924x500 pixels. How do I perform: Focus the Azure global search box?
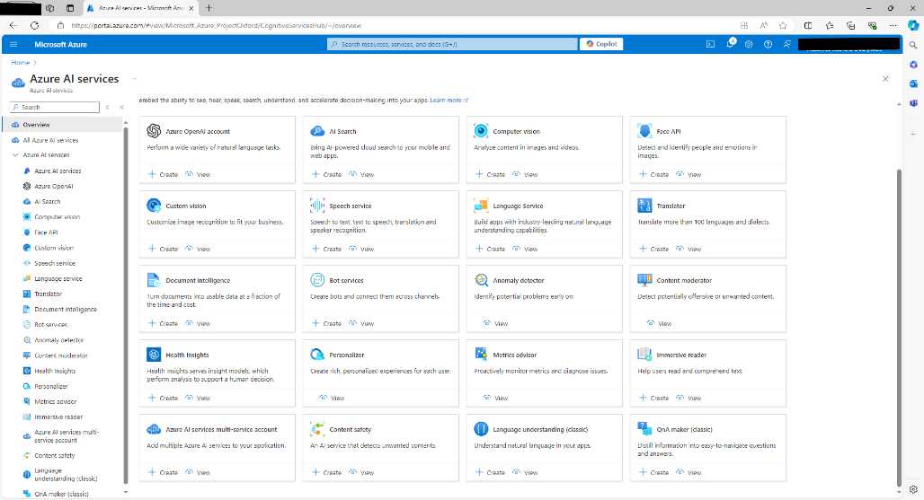tap(452, 44)
